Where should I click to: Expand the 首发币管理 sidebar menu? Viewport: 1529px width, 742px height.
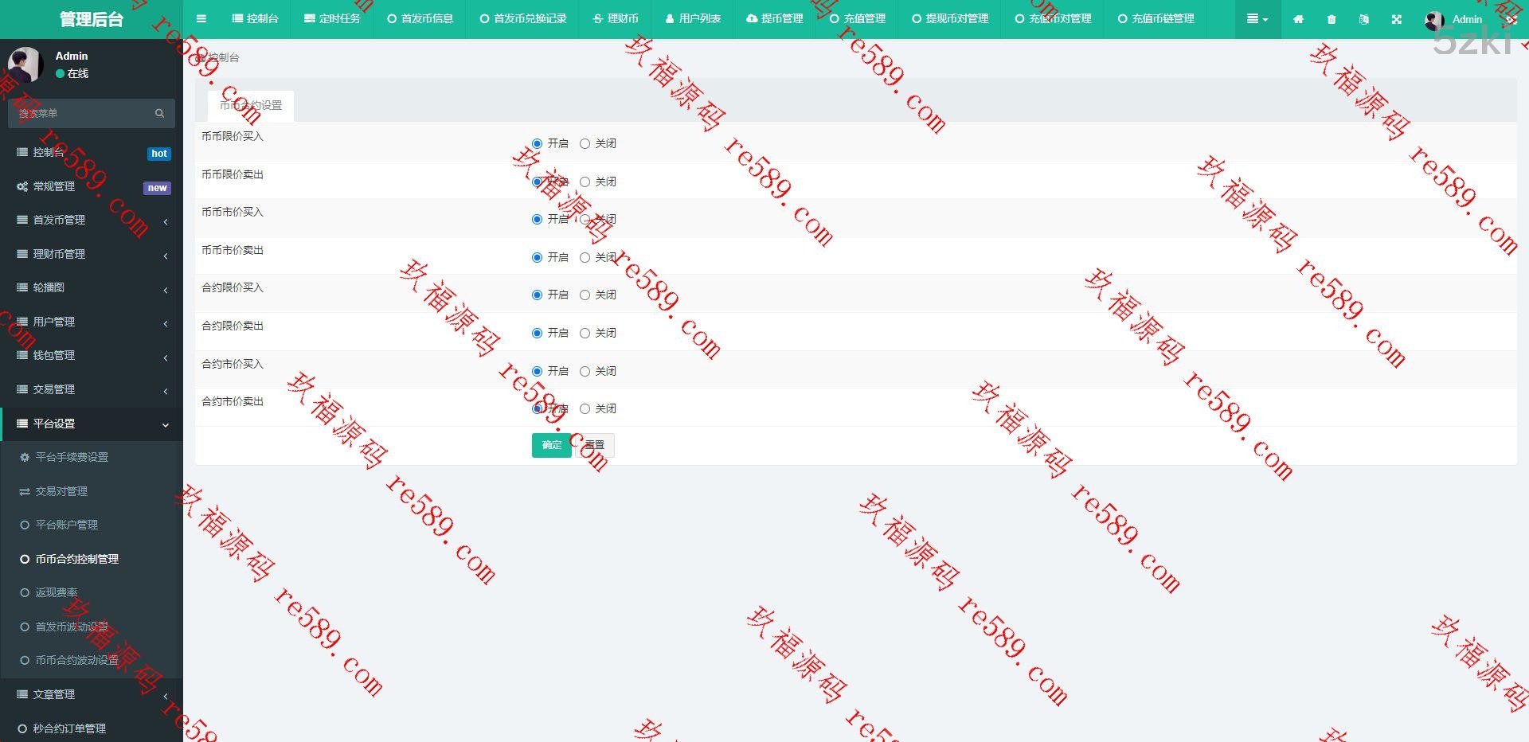click(x=92, y=221)
